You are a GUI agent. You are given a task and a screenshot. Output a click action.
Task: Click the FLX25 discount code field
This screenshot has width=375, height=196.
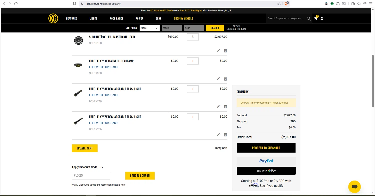click(91, 176)
